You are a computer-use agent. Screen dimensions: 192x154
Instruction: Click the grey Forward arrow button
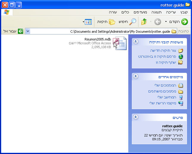157,22
